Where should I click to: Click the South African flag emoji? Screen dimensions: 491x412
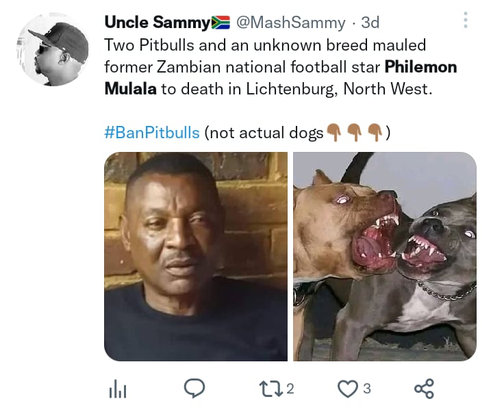coord(221,23)
